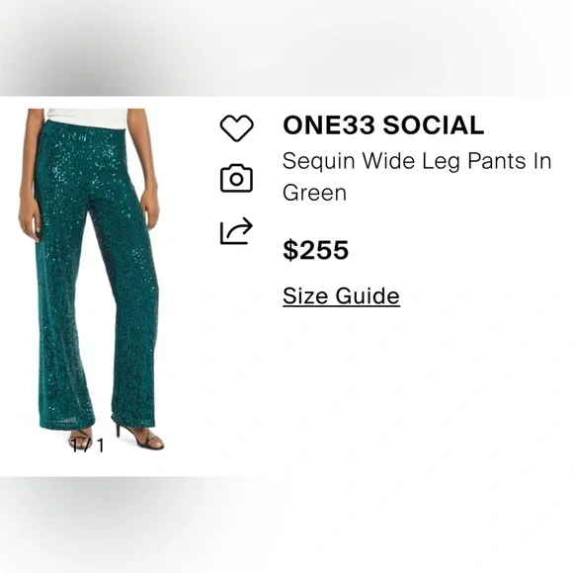Enlarge the green sequin pants product photo

(x=91, y=280)
